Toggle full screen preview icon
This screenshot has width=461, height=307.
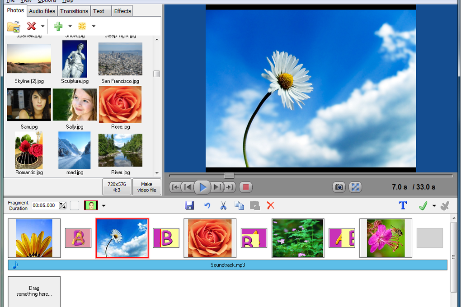click(x=355, y=187)
